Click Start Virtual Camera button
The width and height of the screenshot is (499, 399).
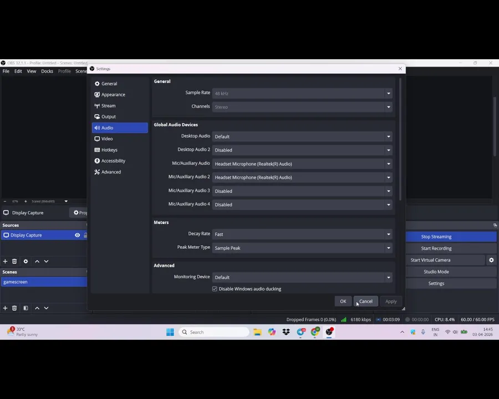pos(446,260)
